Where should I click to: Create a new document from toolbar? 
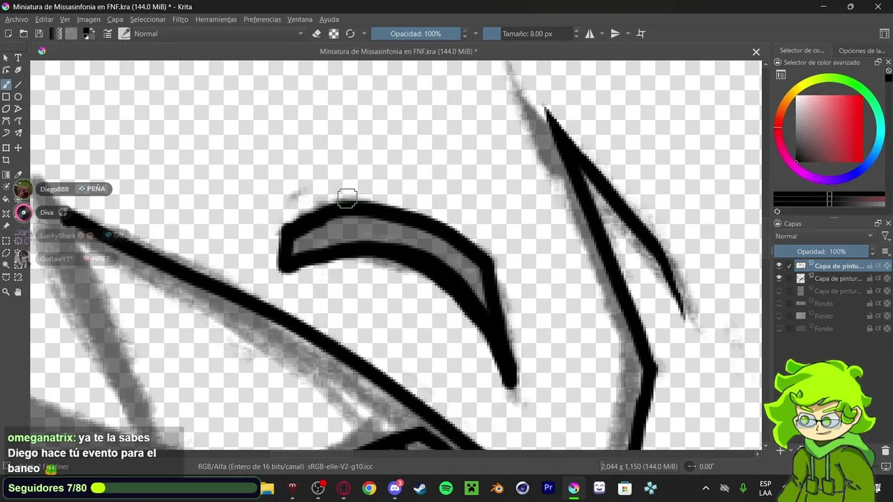point(8,33)
